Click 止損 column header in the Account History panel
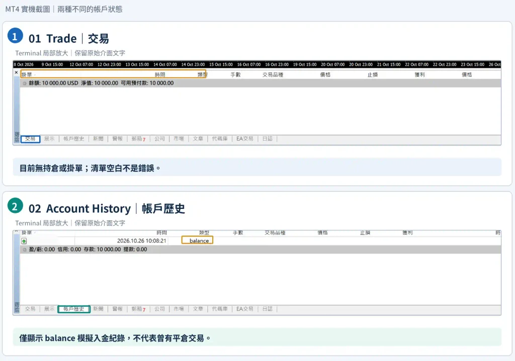The height and width of the screenshot is (361, 515). 365,233
